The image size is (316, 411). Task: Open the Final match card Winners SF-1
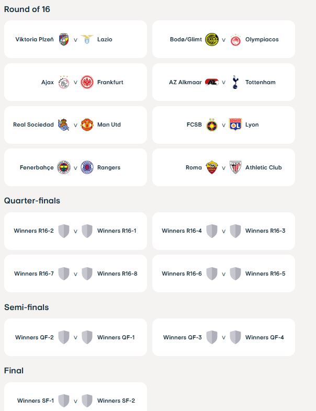[75, 401]
